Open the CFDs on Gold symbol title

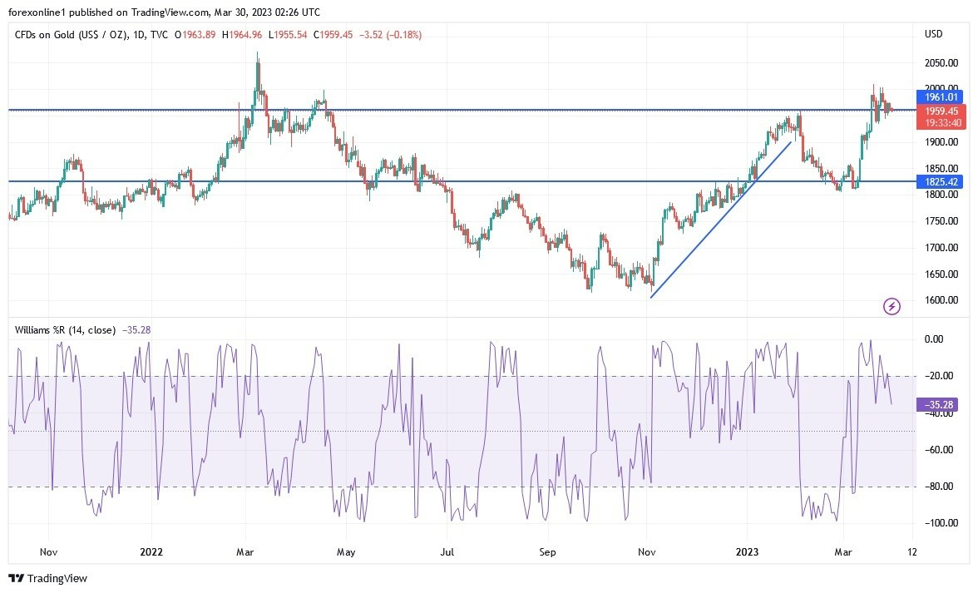coord(71,35)
